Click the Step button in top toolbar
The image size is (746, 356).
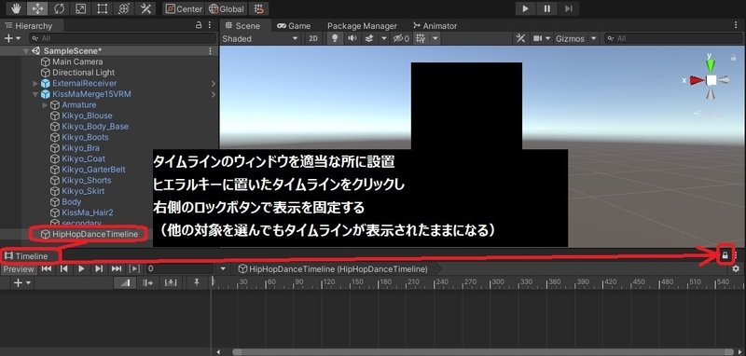569,8
